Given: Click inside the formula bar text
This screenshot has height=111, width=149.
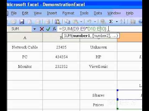Looking at the screenshot, I should pos(83,29).
